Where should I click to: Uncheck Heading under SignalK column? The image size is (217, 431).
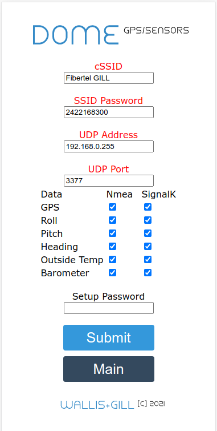(148, 247)
